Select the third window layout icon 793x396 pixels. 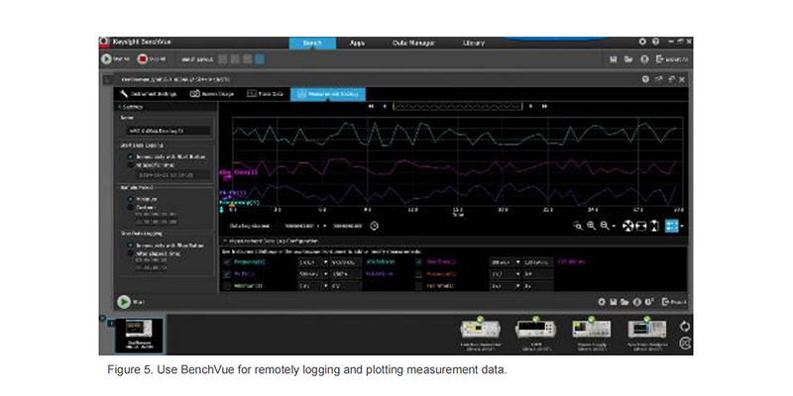pyautogui.click(x=247, y=59)
